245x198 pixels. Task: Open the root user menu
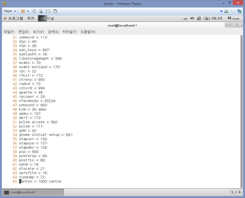[233, 18]
